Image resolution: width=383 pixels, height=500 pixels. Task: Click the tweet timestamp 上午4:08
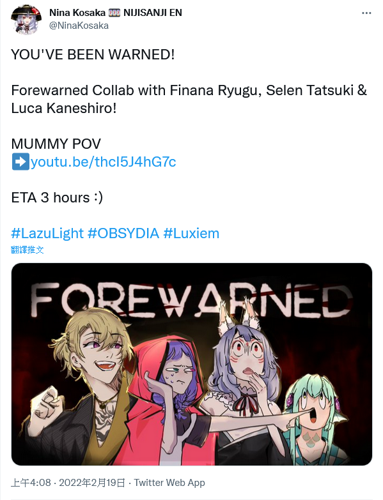click(x=31, y=483)
